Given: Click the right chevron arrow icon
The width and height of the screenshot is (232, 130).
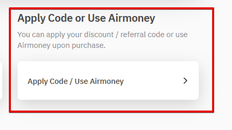Looking at the screenshot, I should tap(185, 81).
